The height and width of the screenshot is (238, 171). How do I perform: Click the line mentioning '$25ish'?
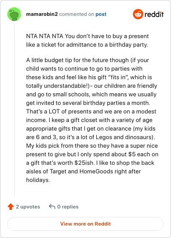pyautogui.click(x=90, y=163)
